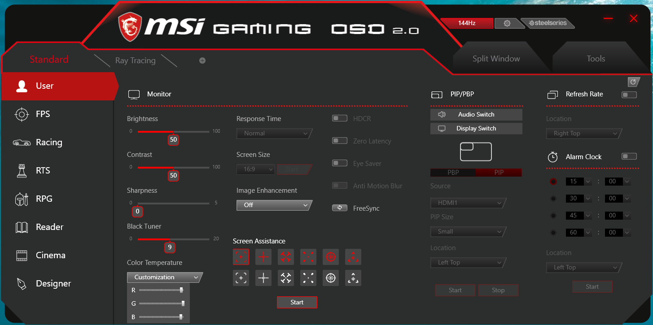Pick the white bracket-plus crosshair icon
The height and width of the screenshot is (325, 653).
coord(241,278)
